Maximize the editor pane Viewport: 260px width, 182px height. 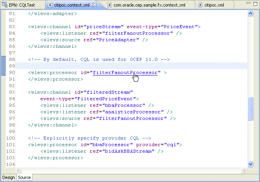click(x=255, y=3)
